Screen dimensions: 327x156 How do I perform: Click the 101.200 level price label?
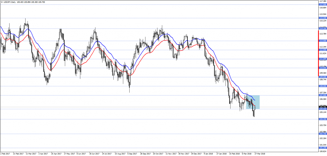coord(323,148)
